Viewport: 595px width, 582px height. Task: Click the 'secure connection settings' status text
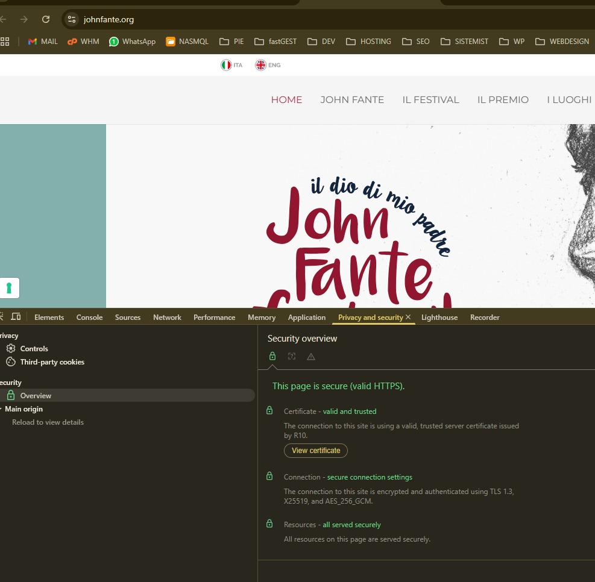click(370, 477)
